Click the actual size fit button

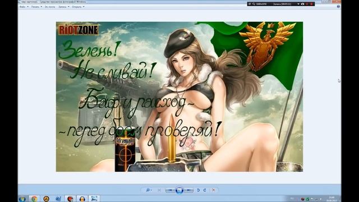(159, 190)
